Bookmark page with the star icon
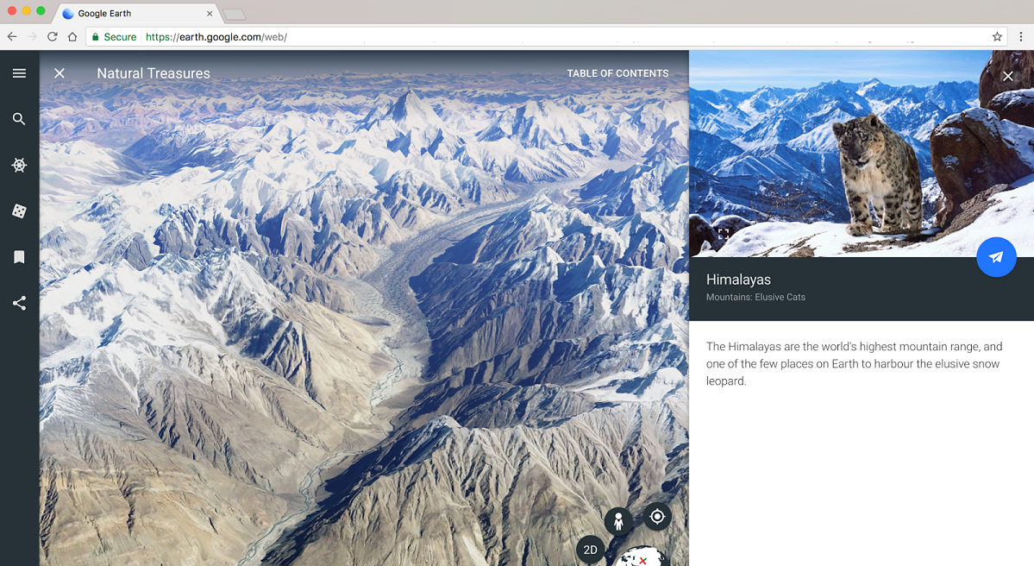 (997, 37)
